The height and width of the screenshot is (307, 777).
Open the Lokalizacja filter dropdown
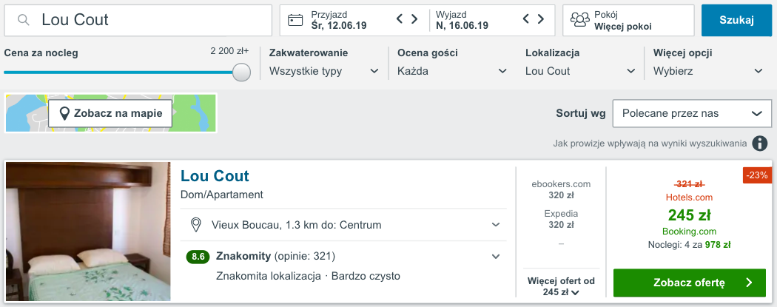click(x=580, y=71)
